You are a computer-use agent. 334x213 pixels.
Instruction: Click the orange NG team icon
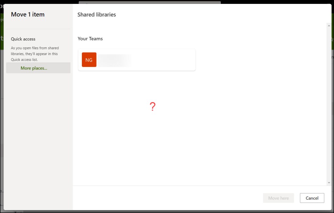click(89, 60)
